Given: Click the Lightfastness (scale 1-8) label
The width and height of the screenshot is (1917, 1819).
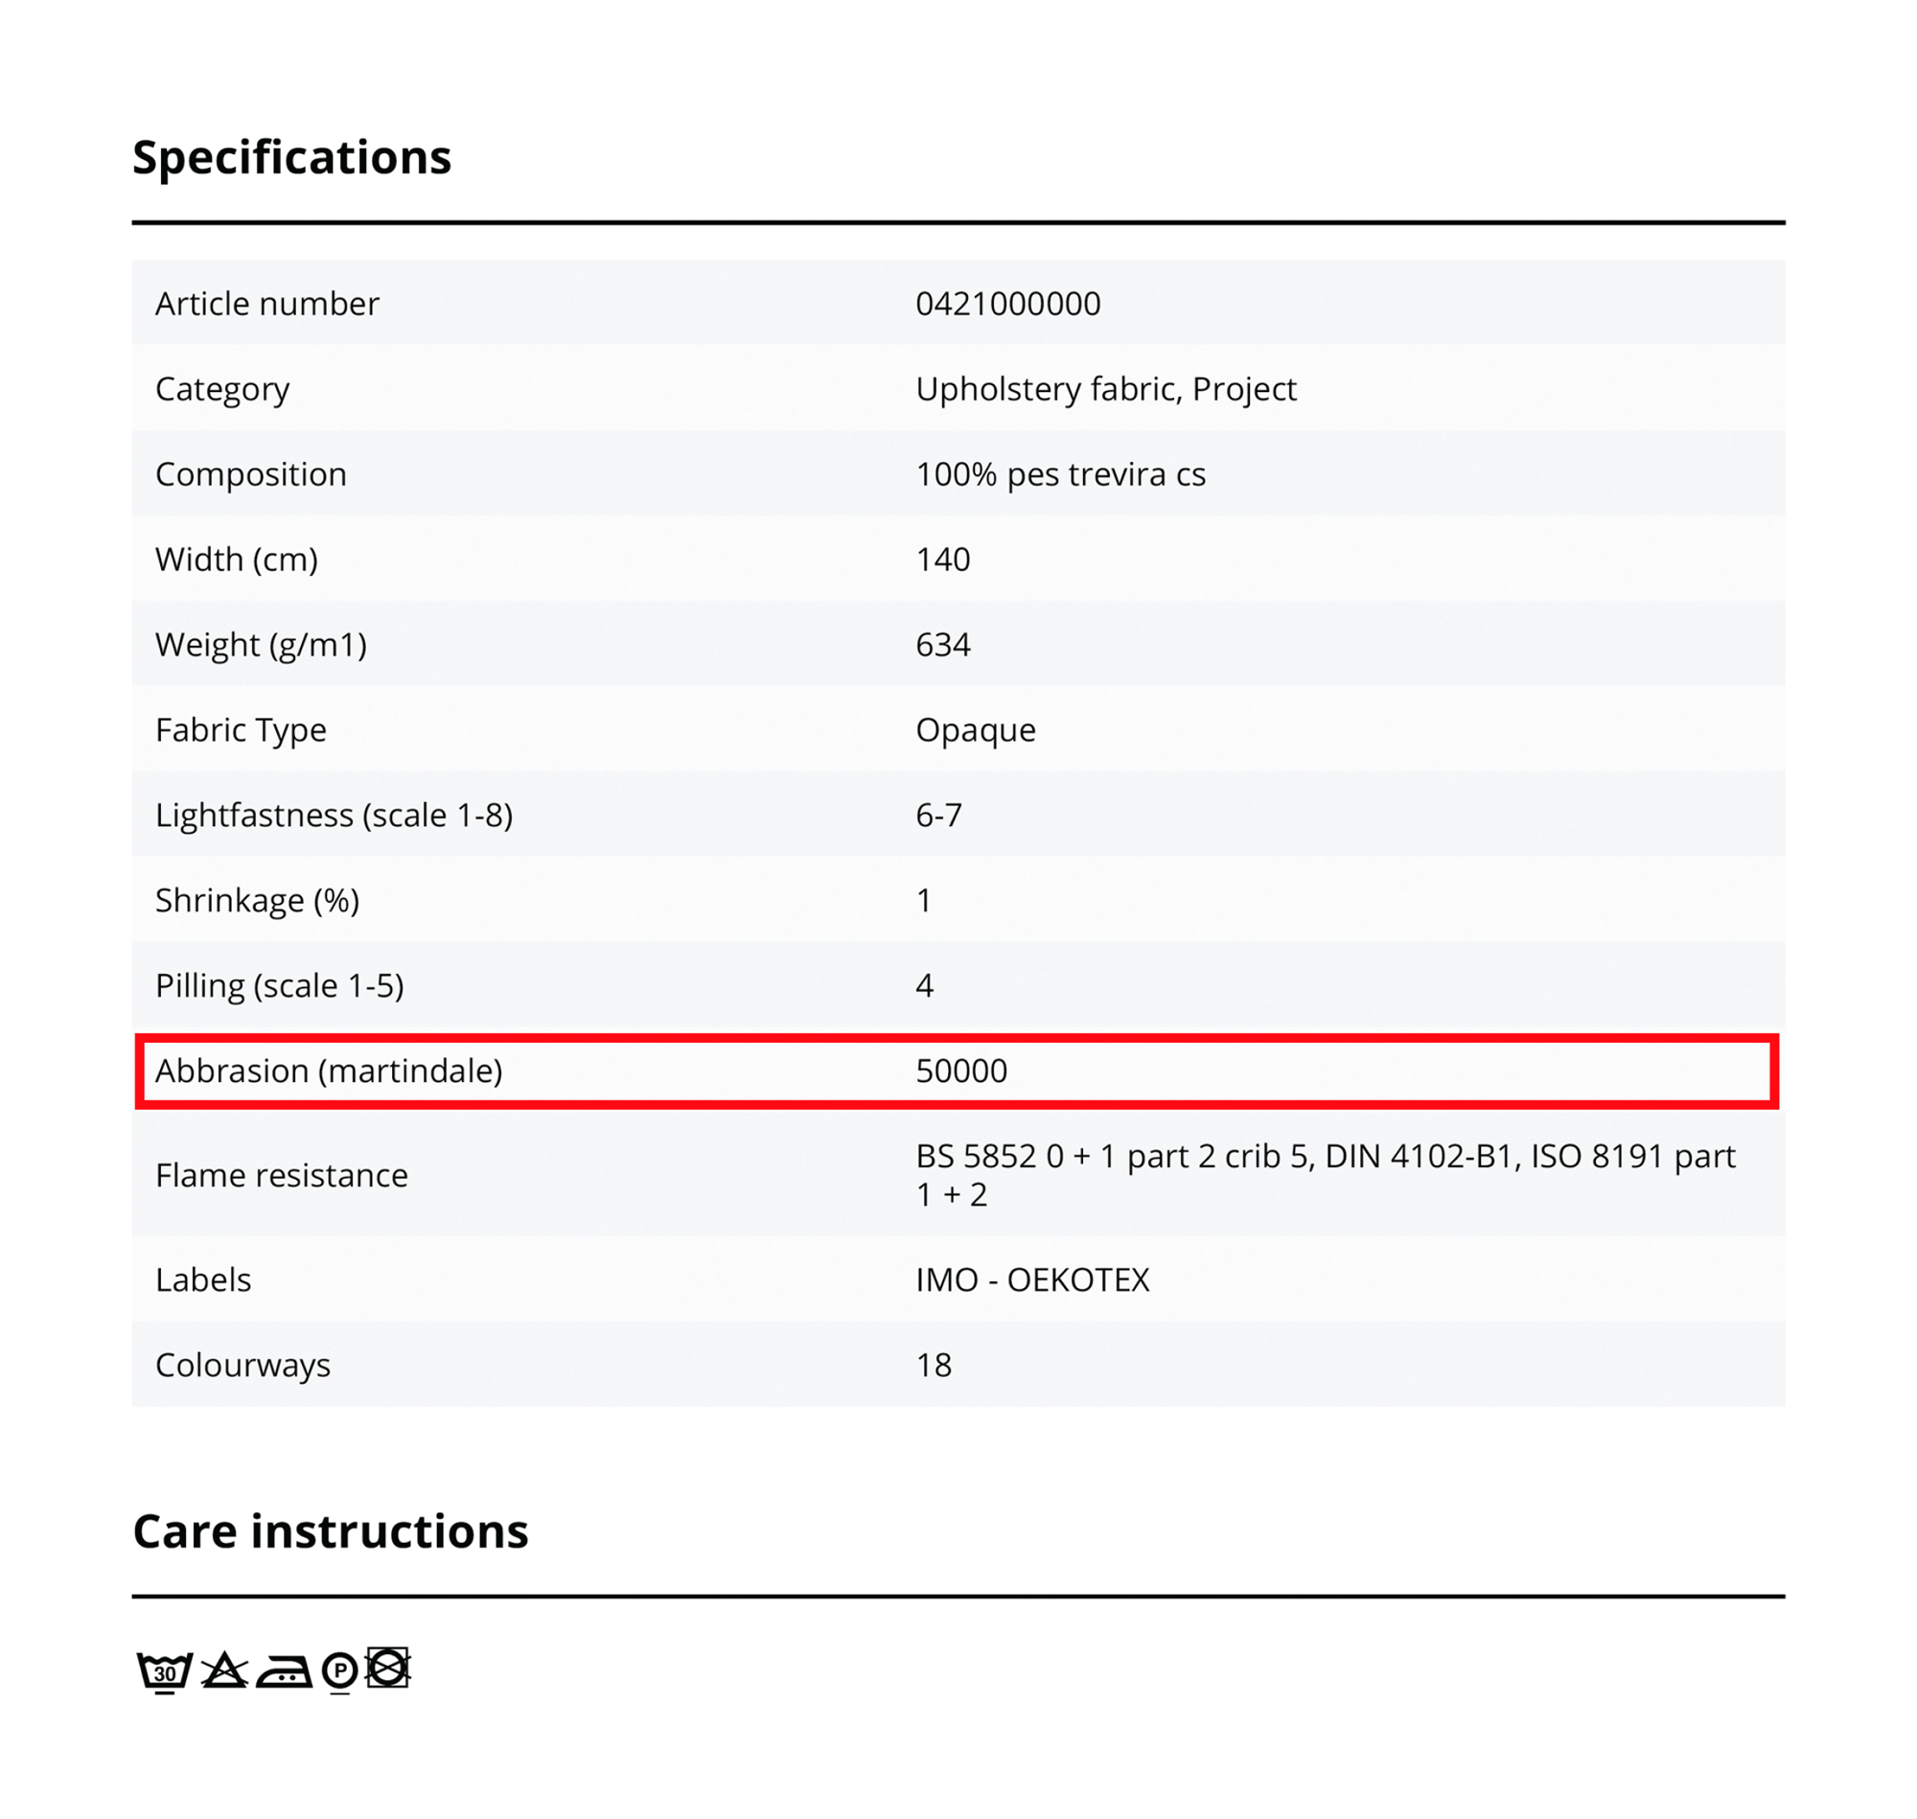Looking at the screenshot, I should point(334,816).
